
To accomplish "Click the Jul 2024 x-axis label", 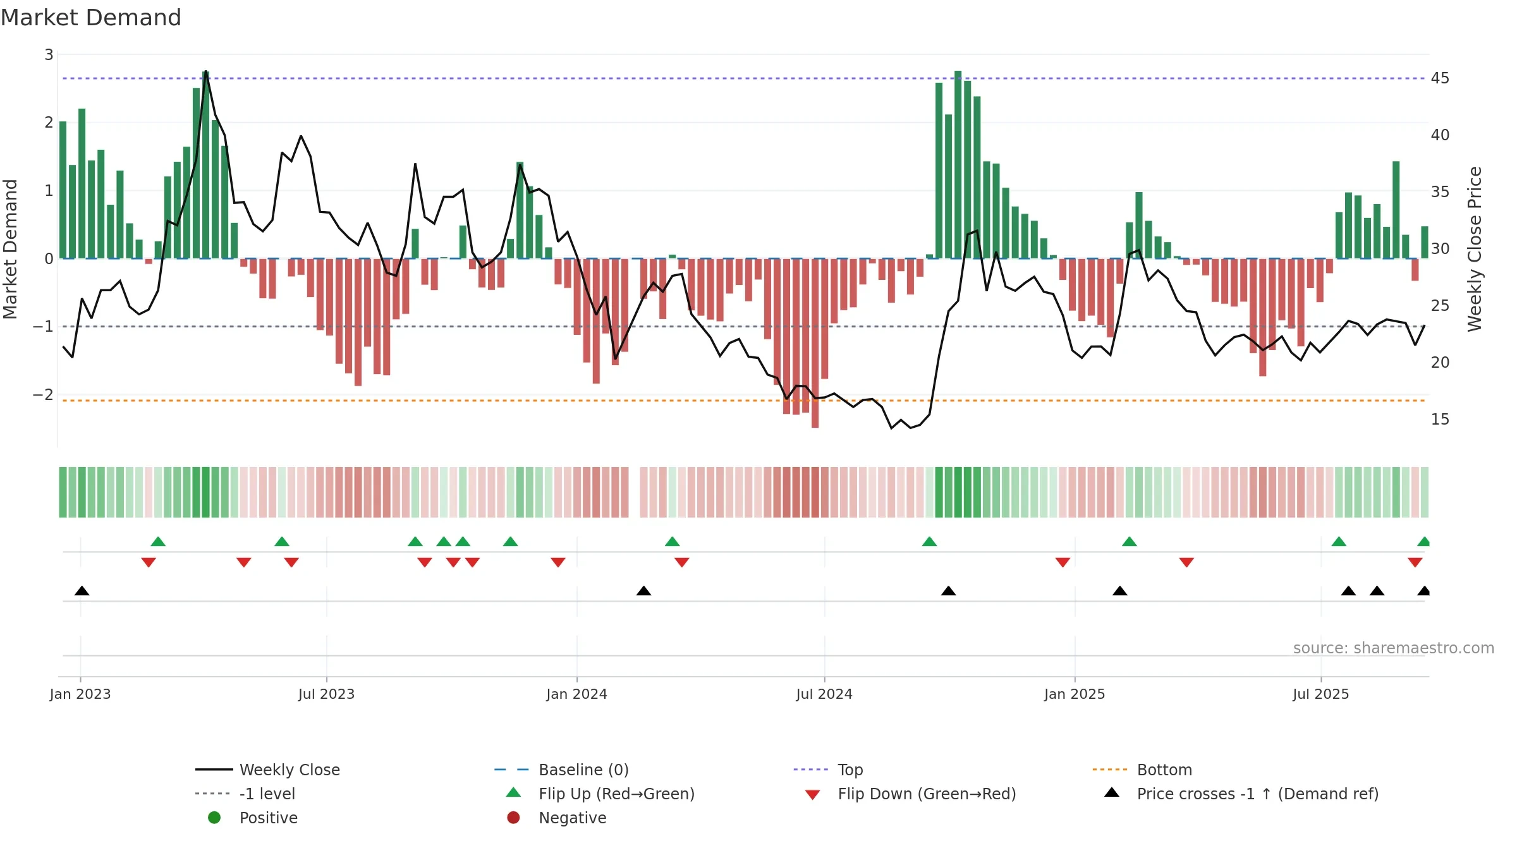I will (824, 694).
